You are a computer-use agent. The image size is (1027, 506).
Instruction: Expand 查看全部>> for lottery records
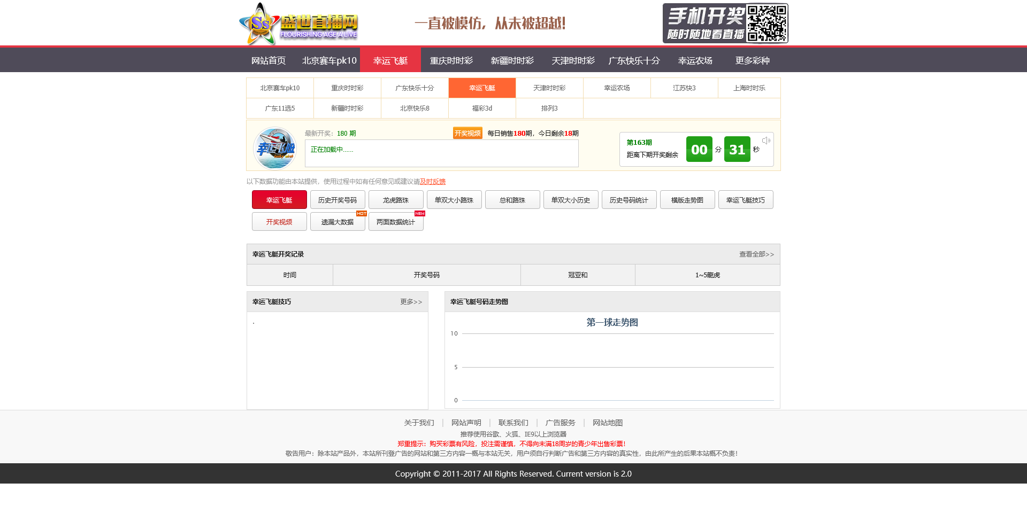click(x=756, y=254)
